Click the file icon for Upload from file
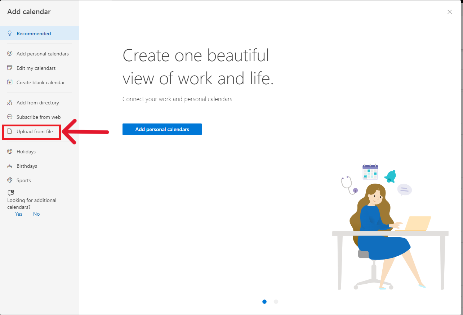The width and height of the screenshot is (463, 315). pyautogui.click(x=10, y=131)
